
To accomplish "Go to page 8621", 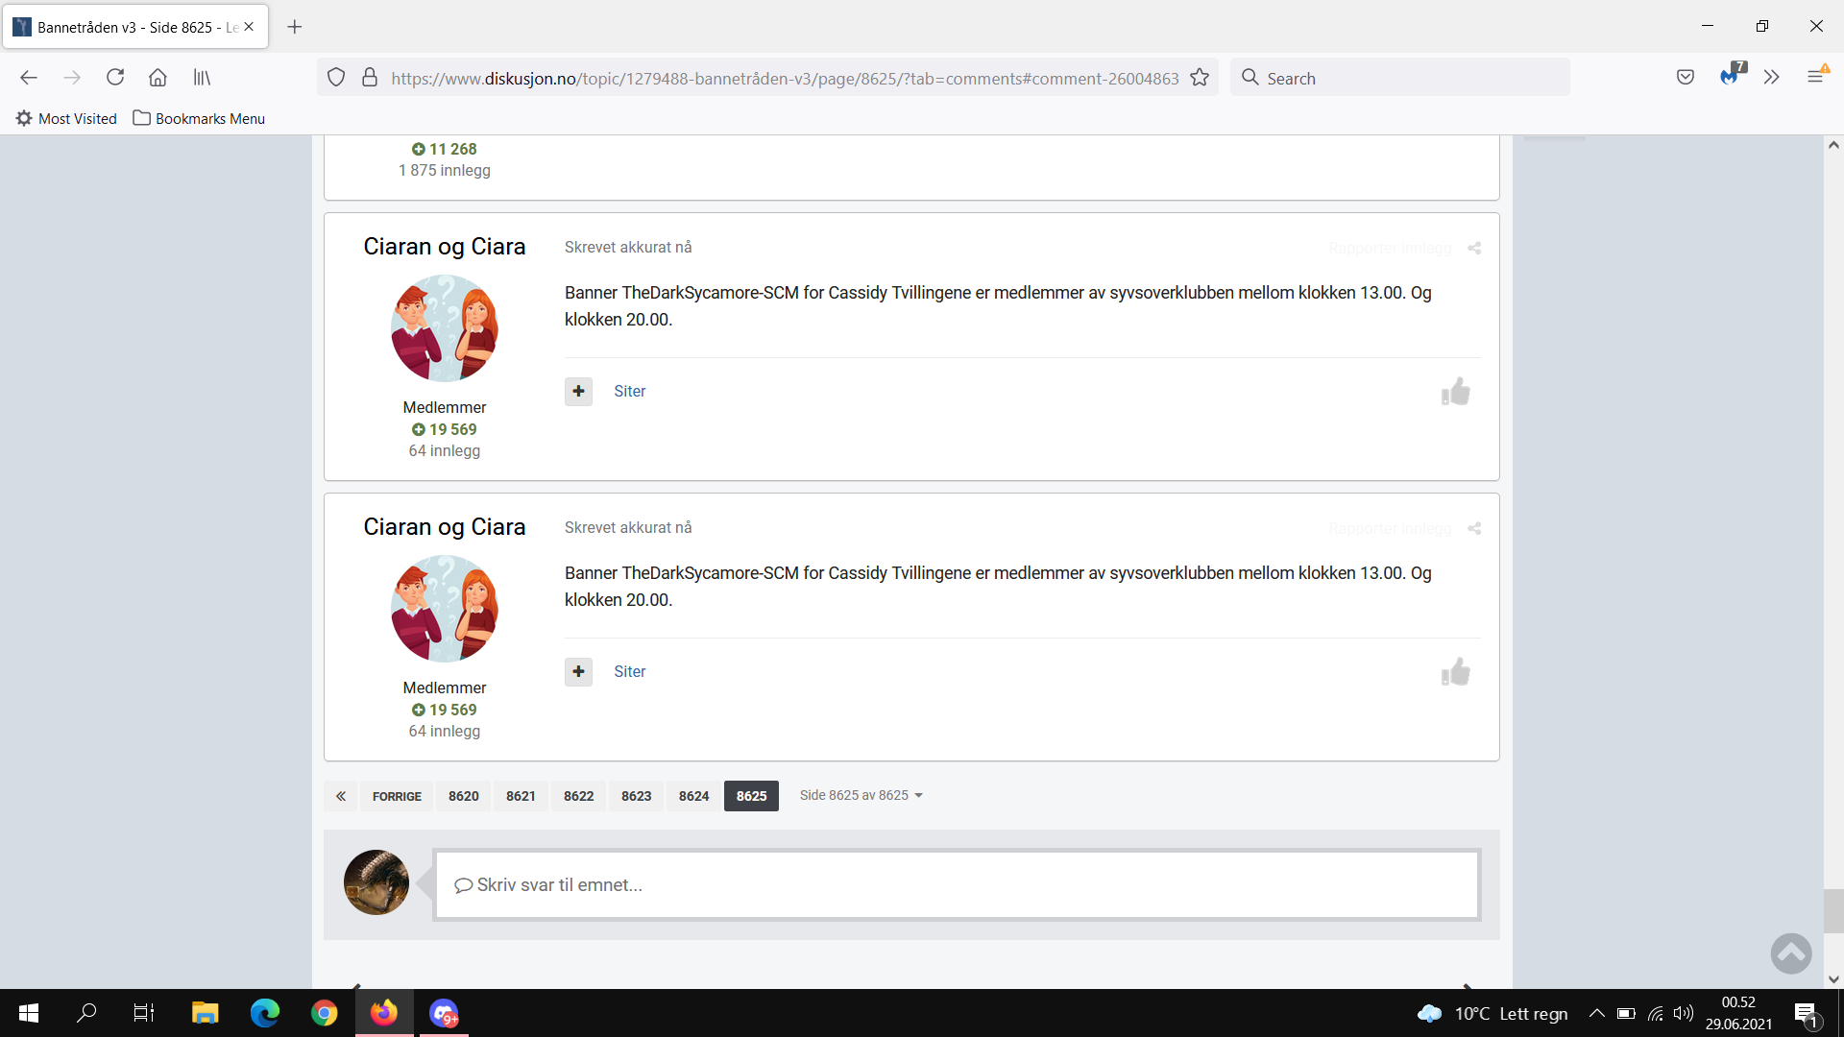I will tap(522, 796).
